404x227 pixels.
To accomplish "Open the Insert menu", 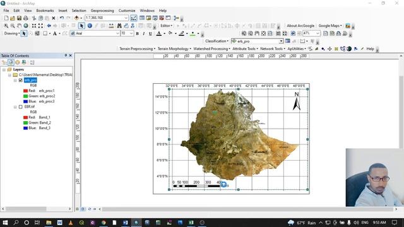I will tap(62, 11).
